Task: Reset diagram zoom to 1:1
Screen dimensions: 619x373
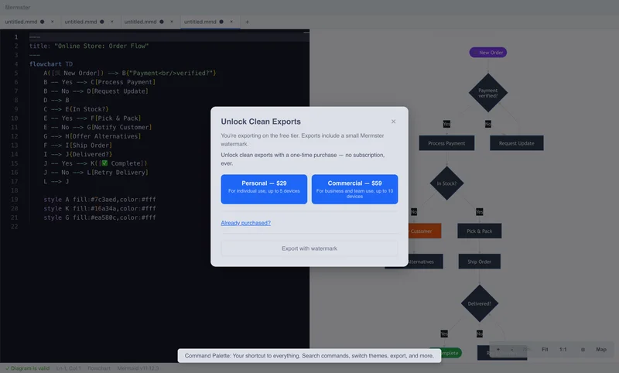Action: 563,349
